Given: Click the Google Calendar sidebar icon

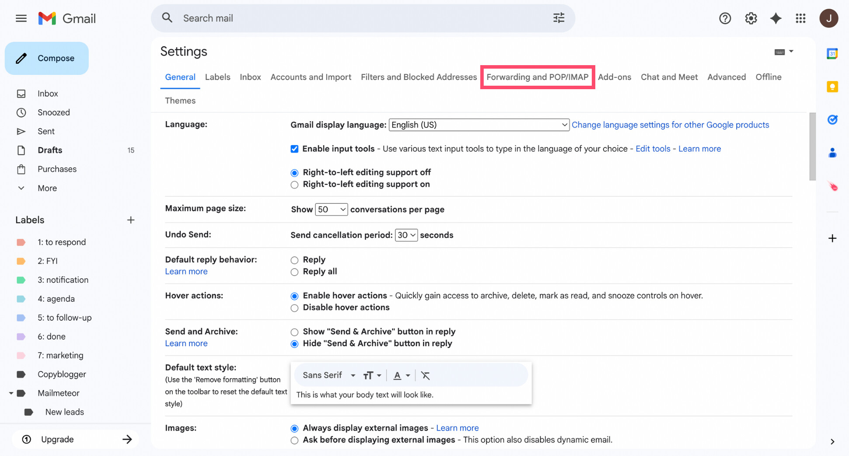Looking at the screenshot, I should (832, 53).
